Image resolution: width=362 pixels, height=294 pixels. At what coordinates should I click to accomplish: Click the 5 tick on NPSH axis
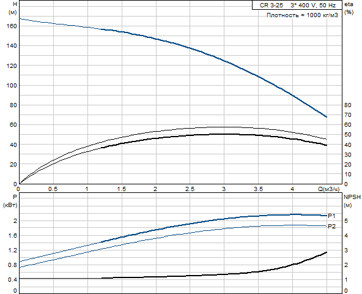click(x=346, y=221)
